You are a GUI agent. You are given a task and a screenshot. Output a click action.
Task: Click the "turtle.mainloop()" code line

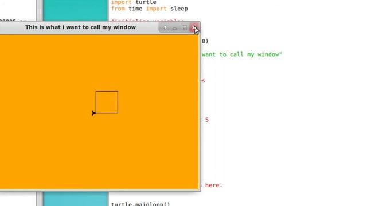(x=140, y=204)
